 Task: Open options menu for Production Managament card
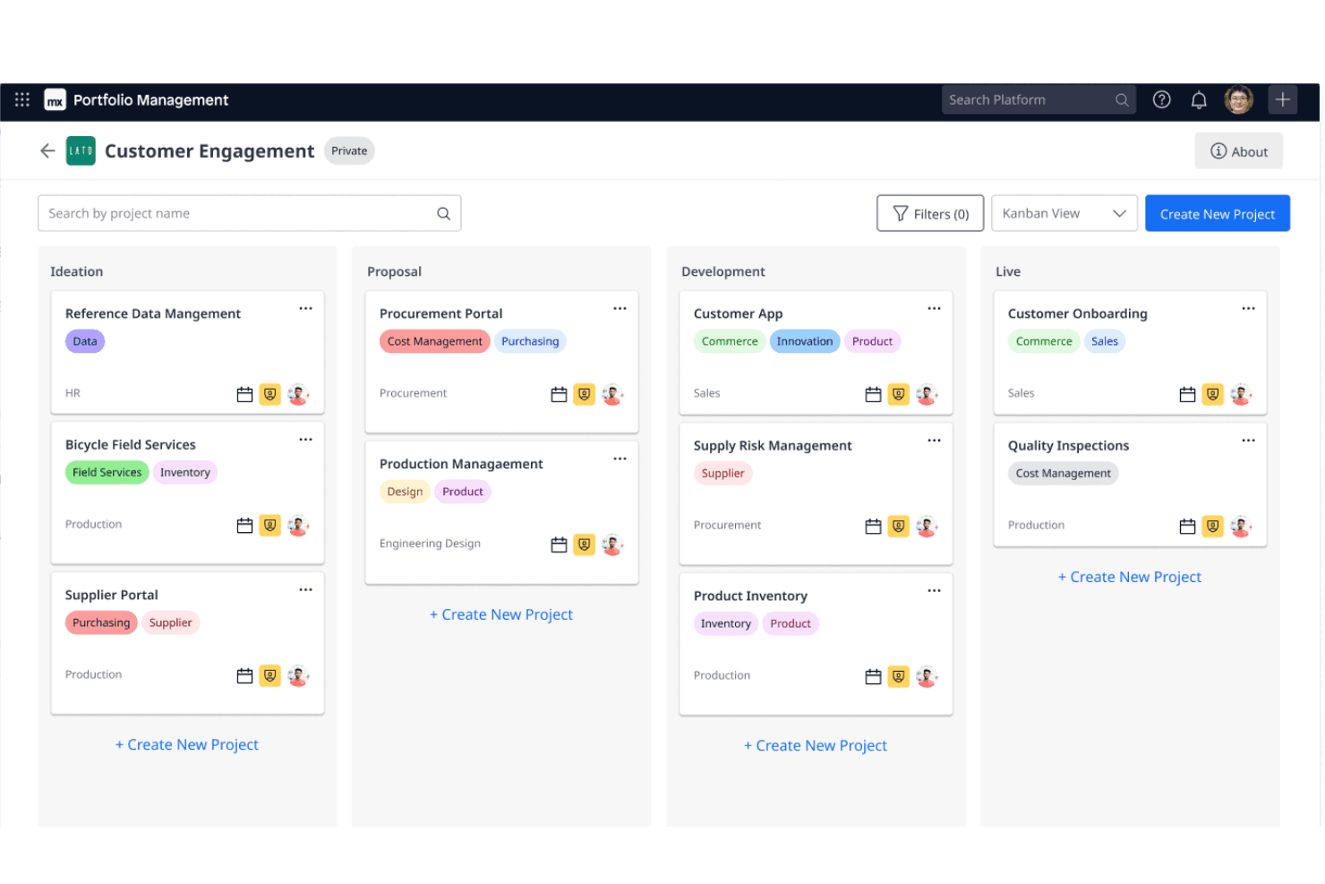coord(620,459)
